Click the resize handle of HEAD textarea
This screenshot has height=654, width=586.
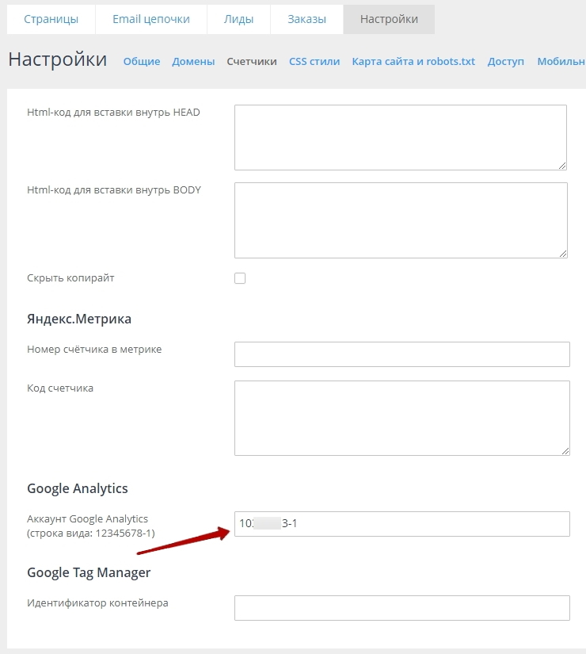[x=562, y=165]
